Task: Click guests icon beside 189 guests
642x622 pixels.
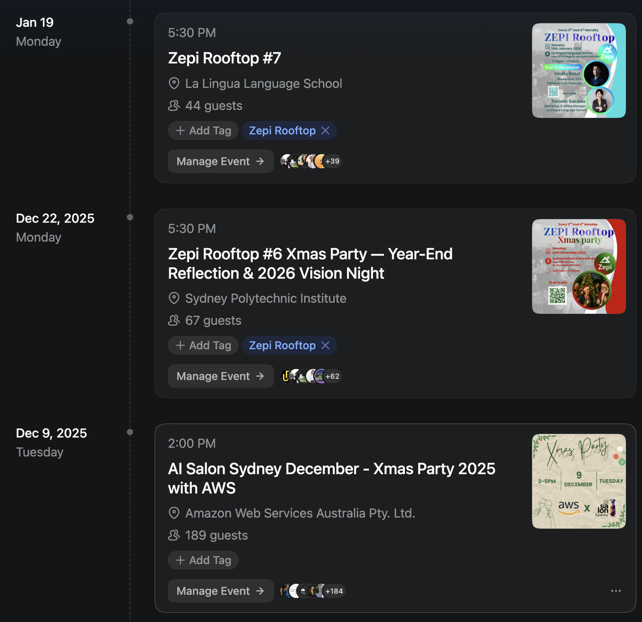Action: tap(174, 535)
